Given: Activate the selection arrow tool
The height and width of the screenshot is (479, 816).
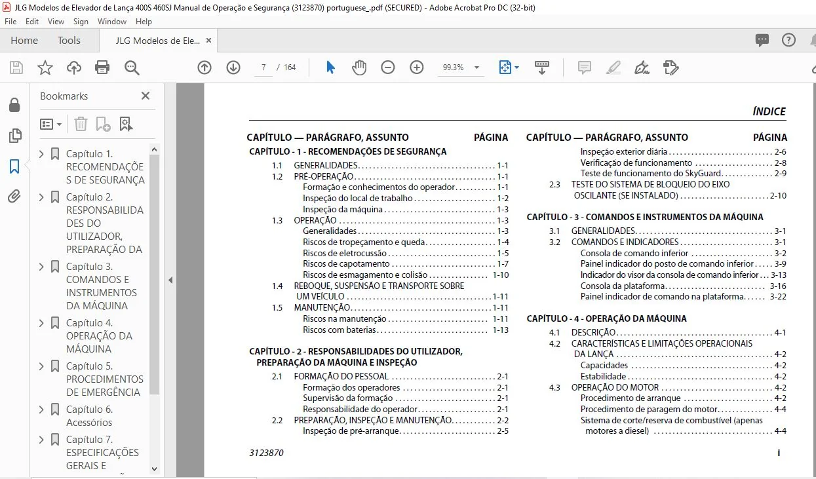Looking at the screenshot, I should coord(330,67).
